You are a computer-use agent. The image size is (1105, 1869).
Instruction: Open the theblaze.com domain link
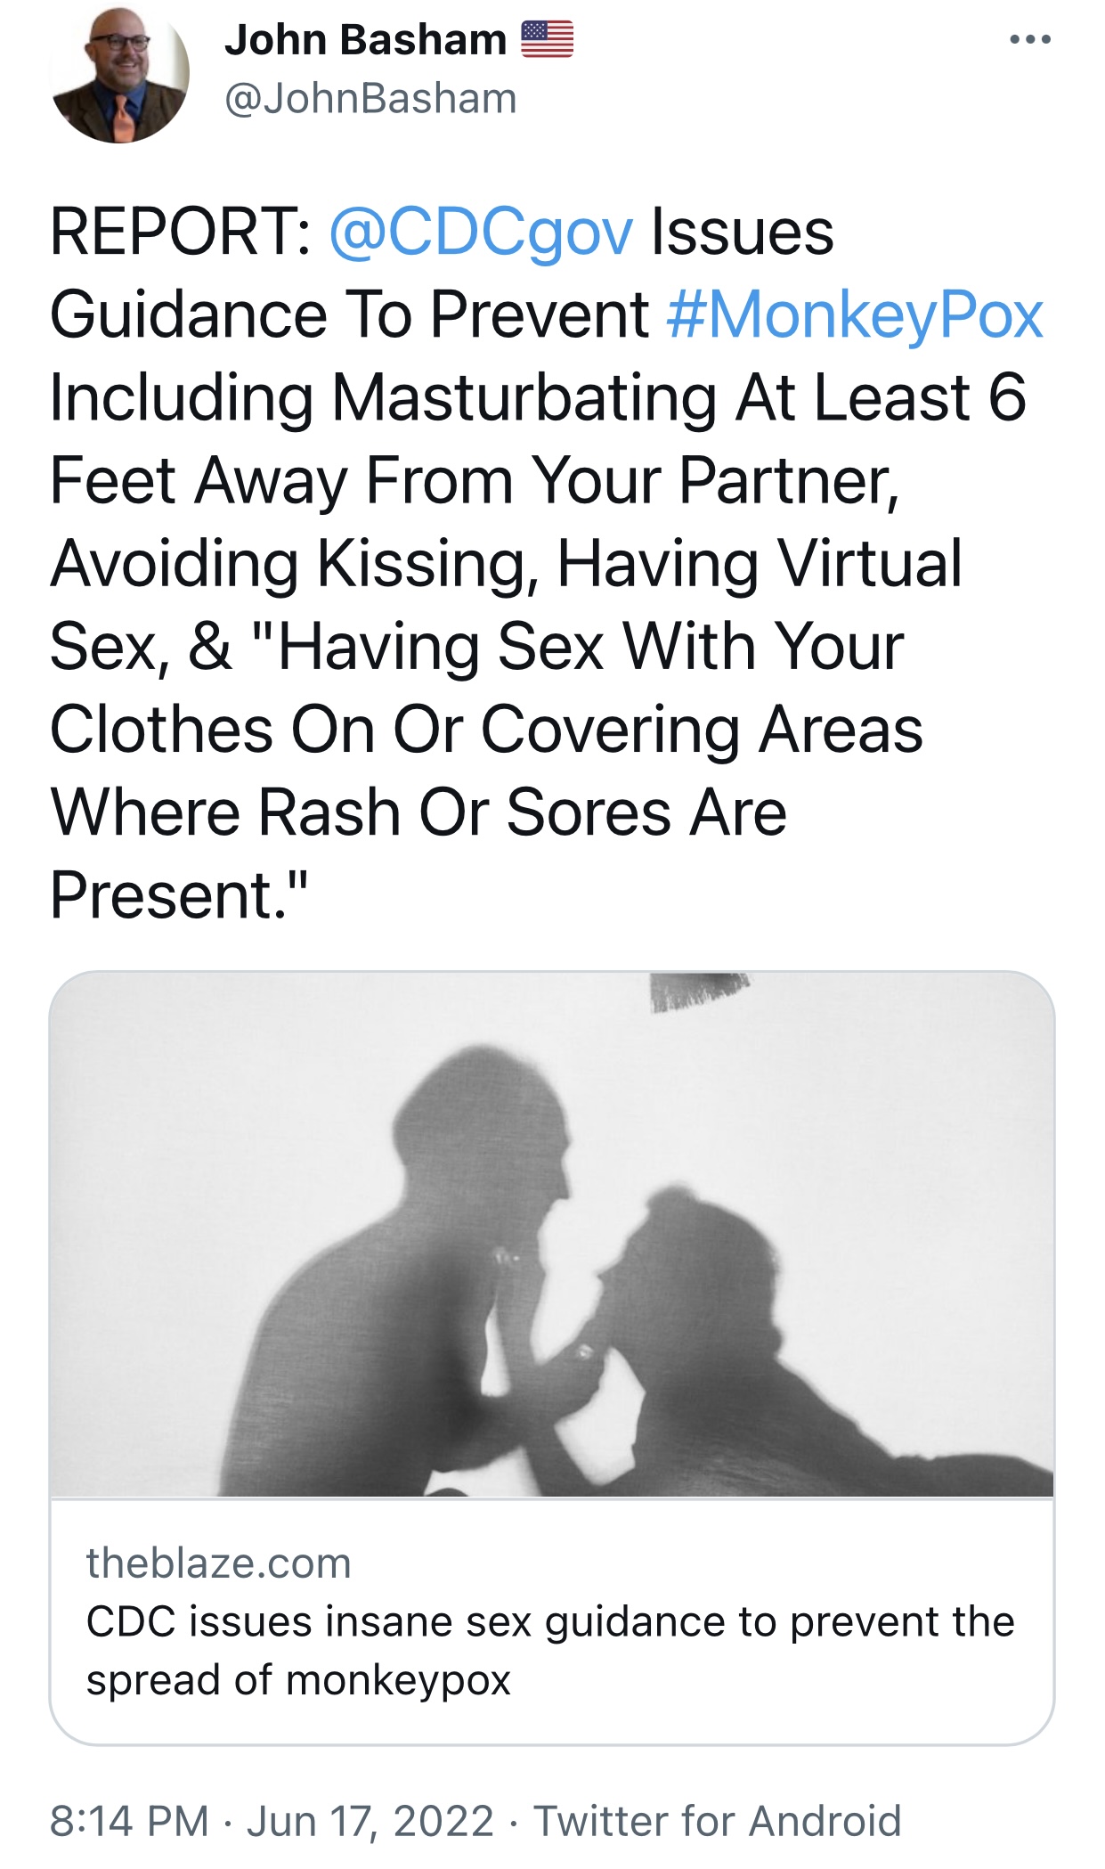point(219,1563)
